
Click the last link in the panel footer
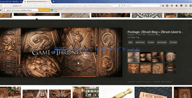(166, 82)
